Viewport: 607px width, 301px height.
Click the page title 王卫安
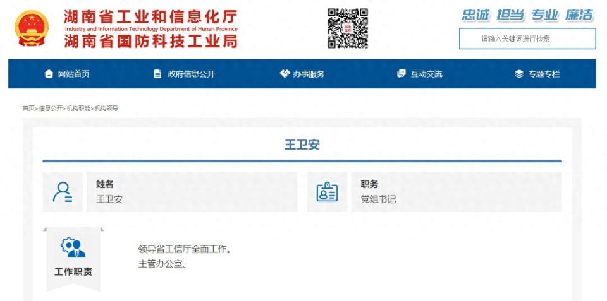302,145
